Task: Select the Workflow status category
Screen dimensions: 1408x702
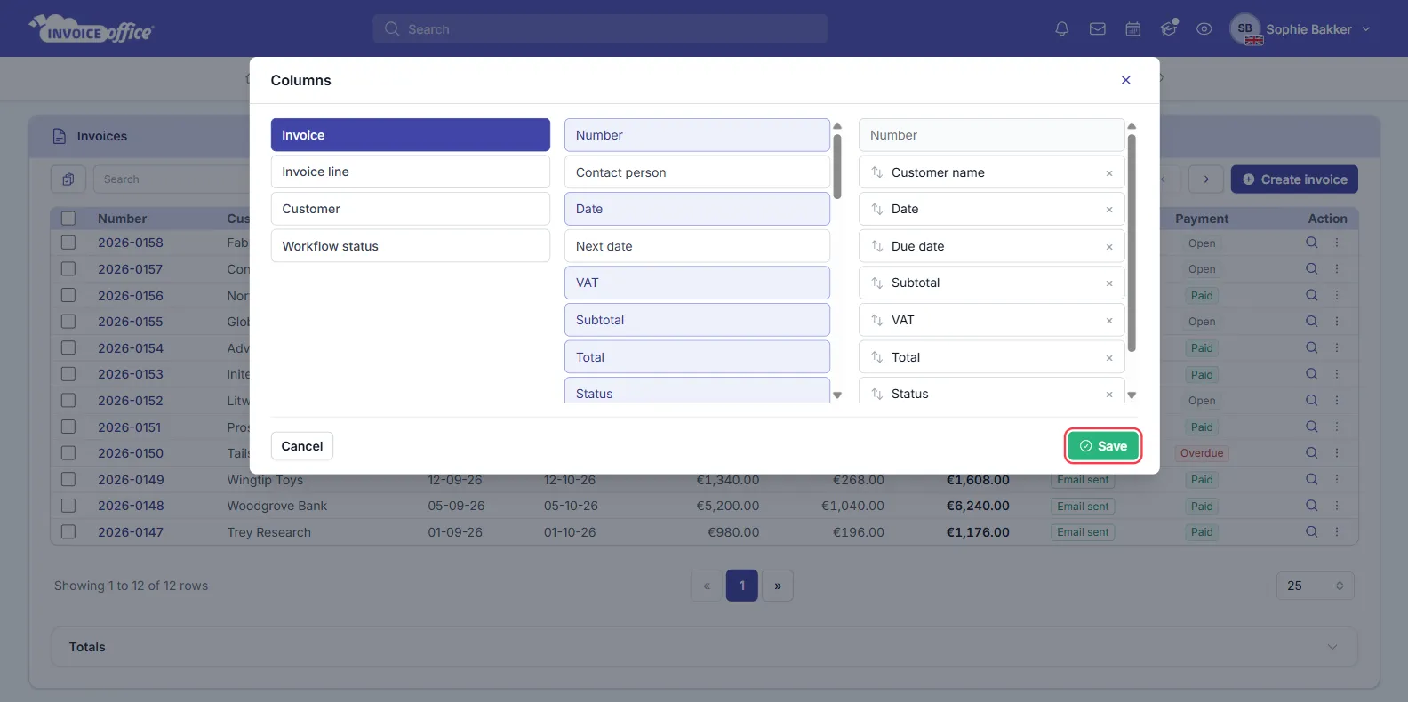Action: pos(411,246)
